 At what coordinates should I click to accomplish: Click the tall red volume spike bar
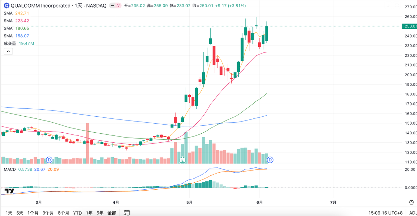pos(88,143)
